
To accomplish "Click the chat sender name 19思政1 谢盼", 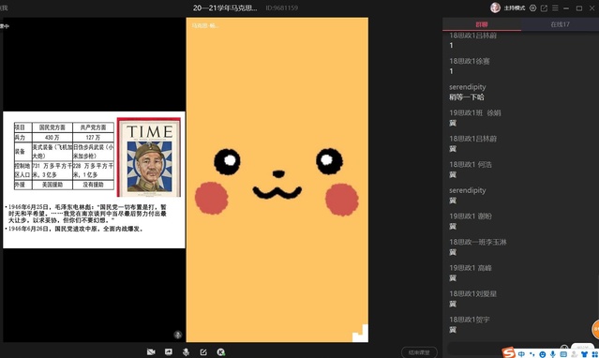I will [471, 216].
